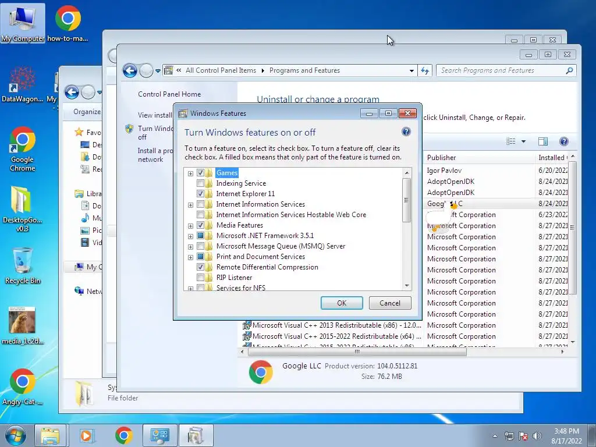This screenshot has width=596, height=447.
Task: Click Cancel in Windows Features
Action: click(x=390, y=303)
